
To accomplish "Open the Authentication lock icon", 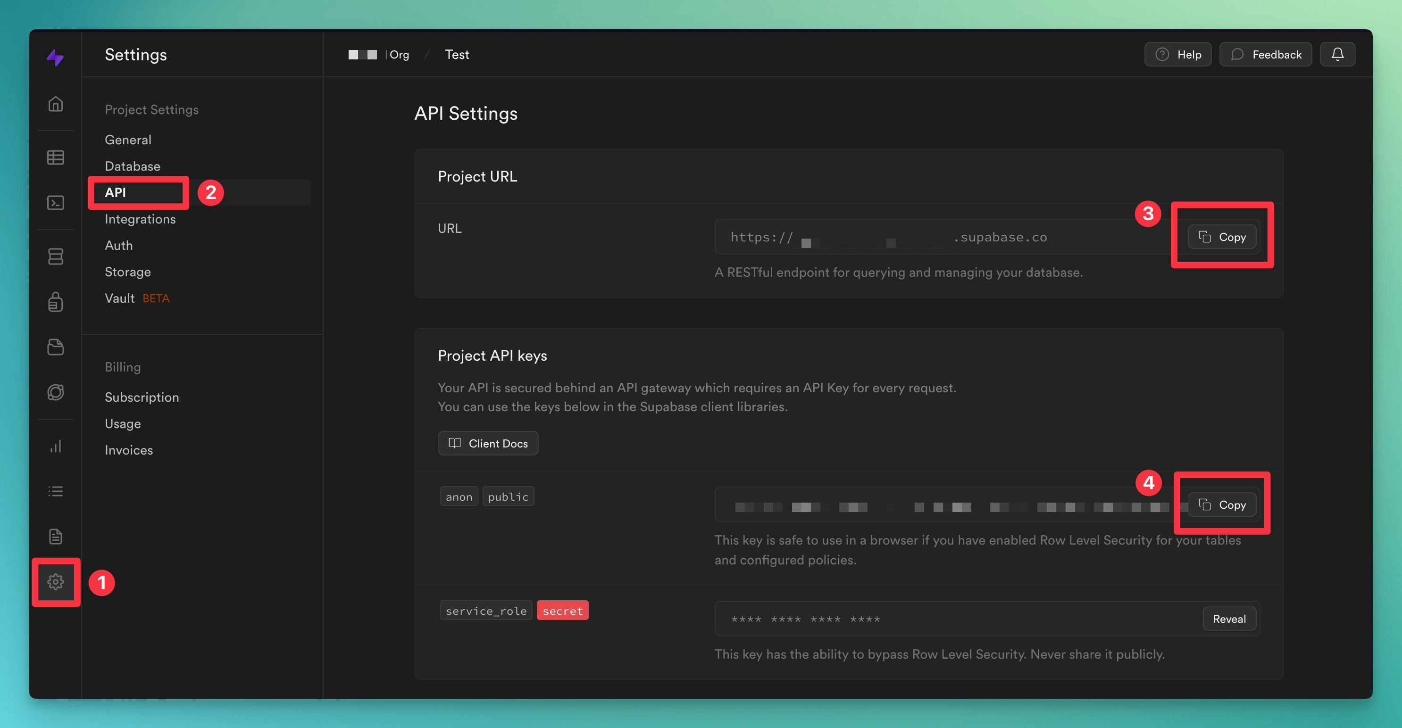I will tap(56, 301).
